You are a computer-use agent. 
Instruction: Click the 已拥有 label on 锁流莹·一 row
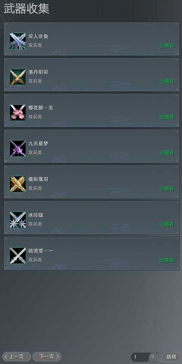pos(167,260)
